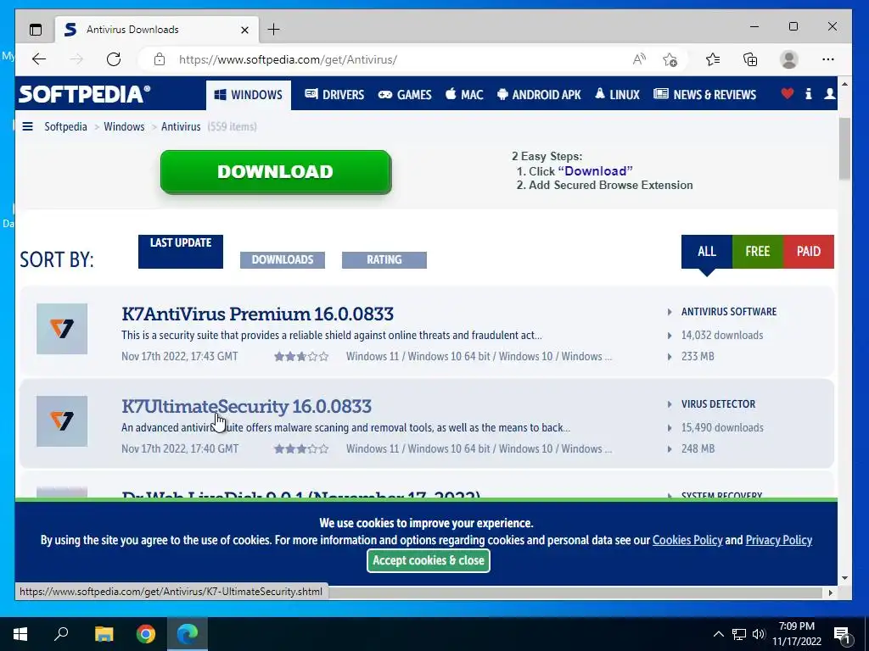Screen dimensions: 869x651
Task: Click the red heart icon in Softpedia header
Action: click(x=787, y=93)
